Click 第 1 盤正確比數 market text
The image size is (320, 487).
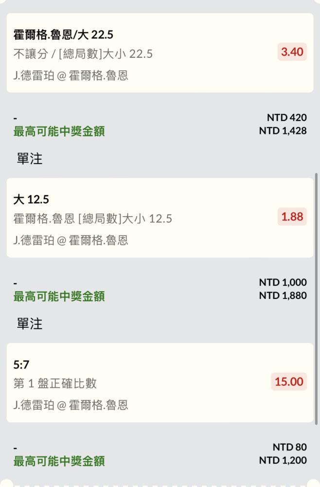55,384
